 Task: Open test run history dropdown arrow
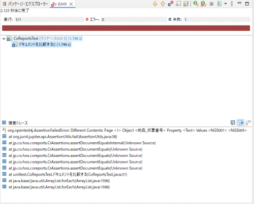pyautogui.click(x=226, y=4)
